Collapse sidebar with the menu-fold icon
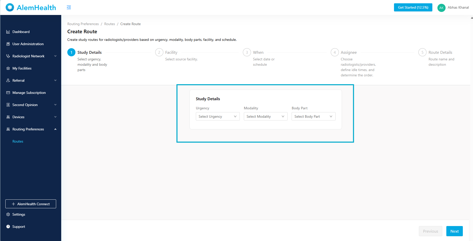This screenshot has height=241, width=473. coord(69,7)
